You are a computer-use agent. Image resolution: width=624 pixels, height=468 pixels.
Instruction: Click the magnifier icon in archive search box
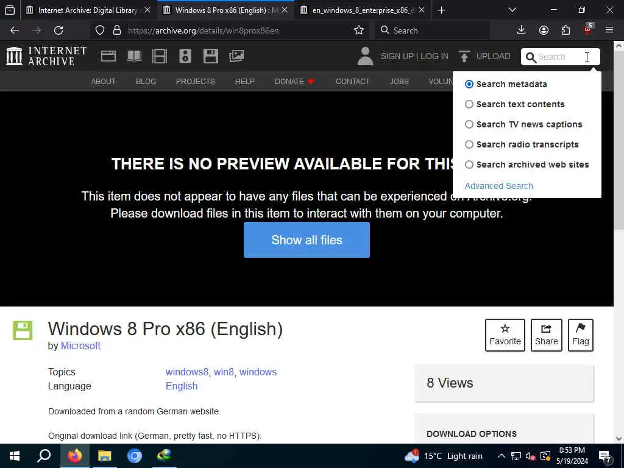tap(531, 57)
